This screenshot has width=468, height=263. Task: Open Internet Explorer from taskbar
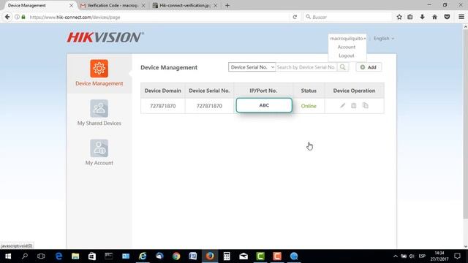(x=143, y=256)
